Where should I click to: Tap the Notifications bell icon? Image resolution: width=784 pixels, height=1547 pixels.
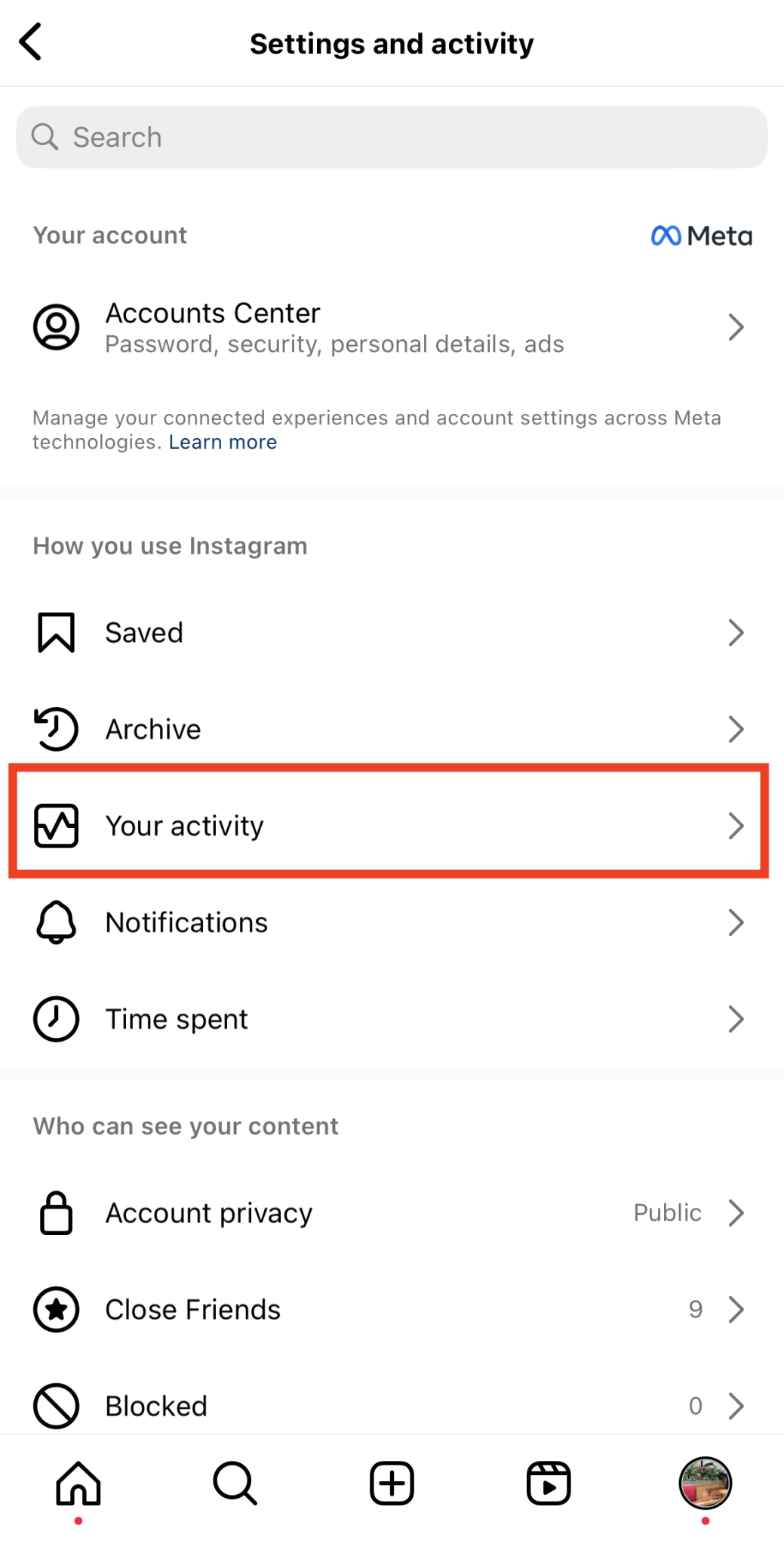(56, 922)
